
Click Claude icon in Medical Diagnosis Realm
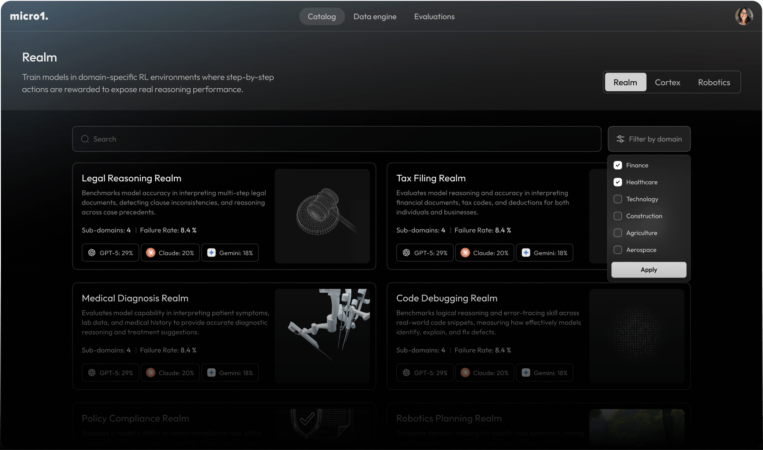151,373
